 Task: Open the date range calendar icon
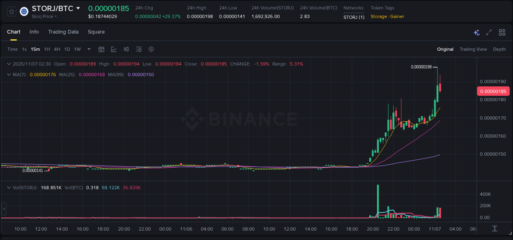(101, 49)
